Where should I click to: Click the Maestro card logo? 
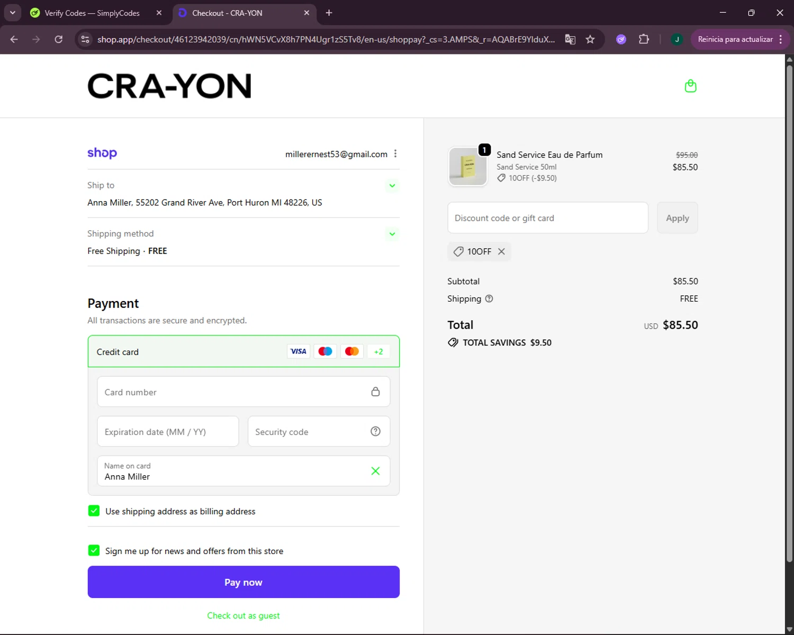pyautogui.click(x=325, y=351)
